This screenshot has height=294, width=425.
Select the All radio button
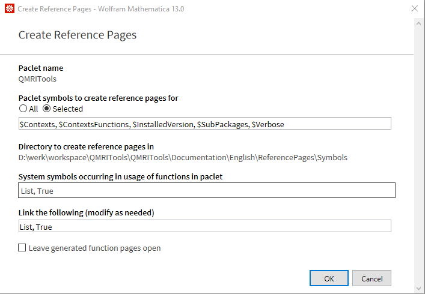click(x=23, y=109)
